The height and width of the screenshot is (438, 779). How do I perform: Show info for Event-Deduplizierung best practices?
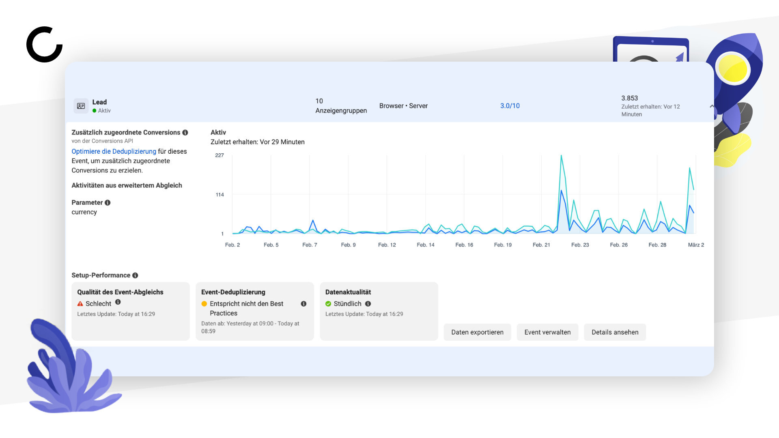click(x=303, y=304)
